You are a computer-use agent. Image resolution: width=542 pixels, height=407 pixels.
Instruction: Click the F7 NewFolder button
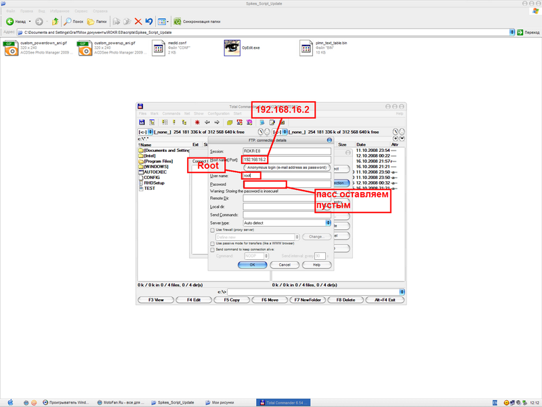tap(308, 300)
